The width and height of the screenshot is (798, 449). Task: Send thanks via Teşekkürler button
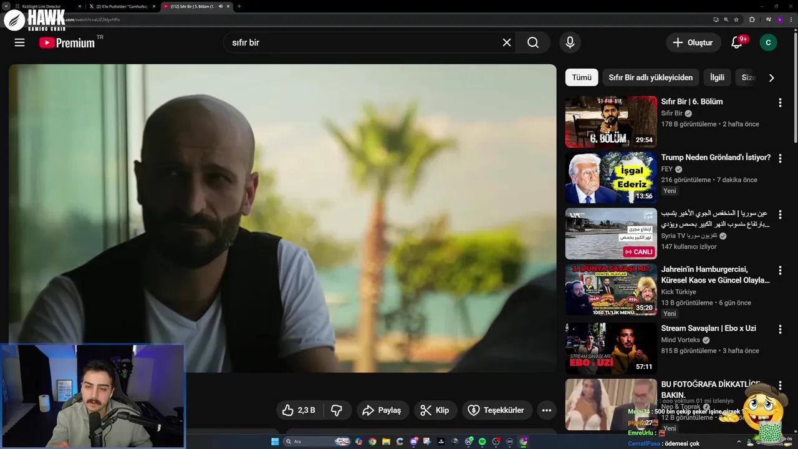pyautogui.click(x=496, y=410)
